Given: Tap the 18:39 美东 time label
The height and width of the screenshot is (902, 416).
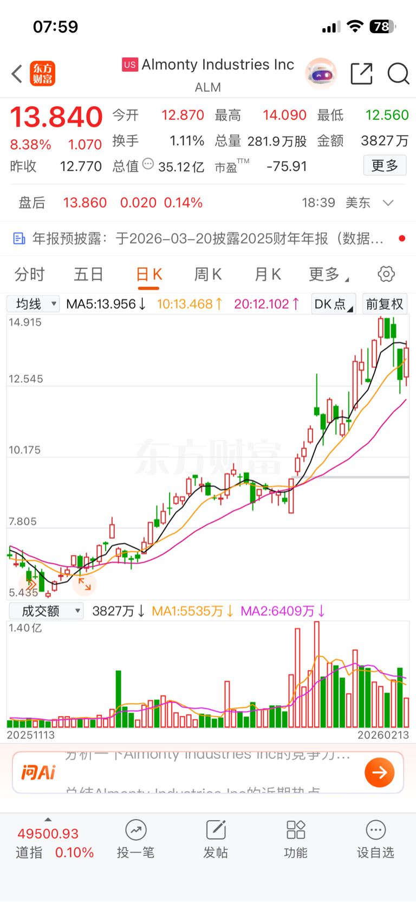Looking at the screenshot, I should [x=336, y=203].
